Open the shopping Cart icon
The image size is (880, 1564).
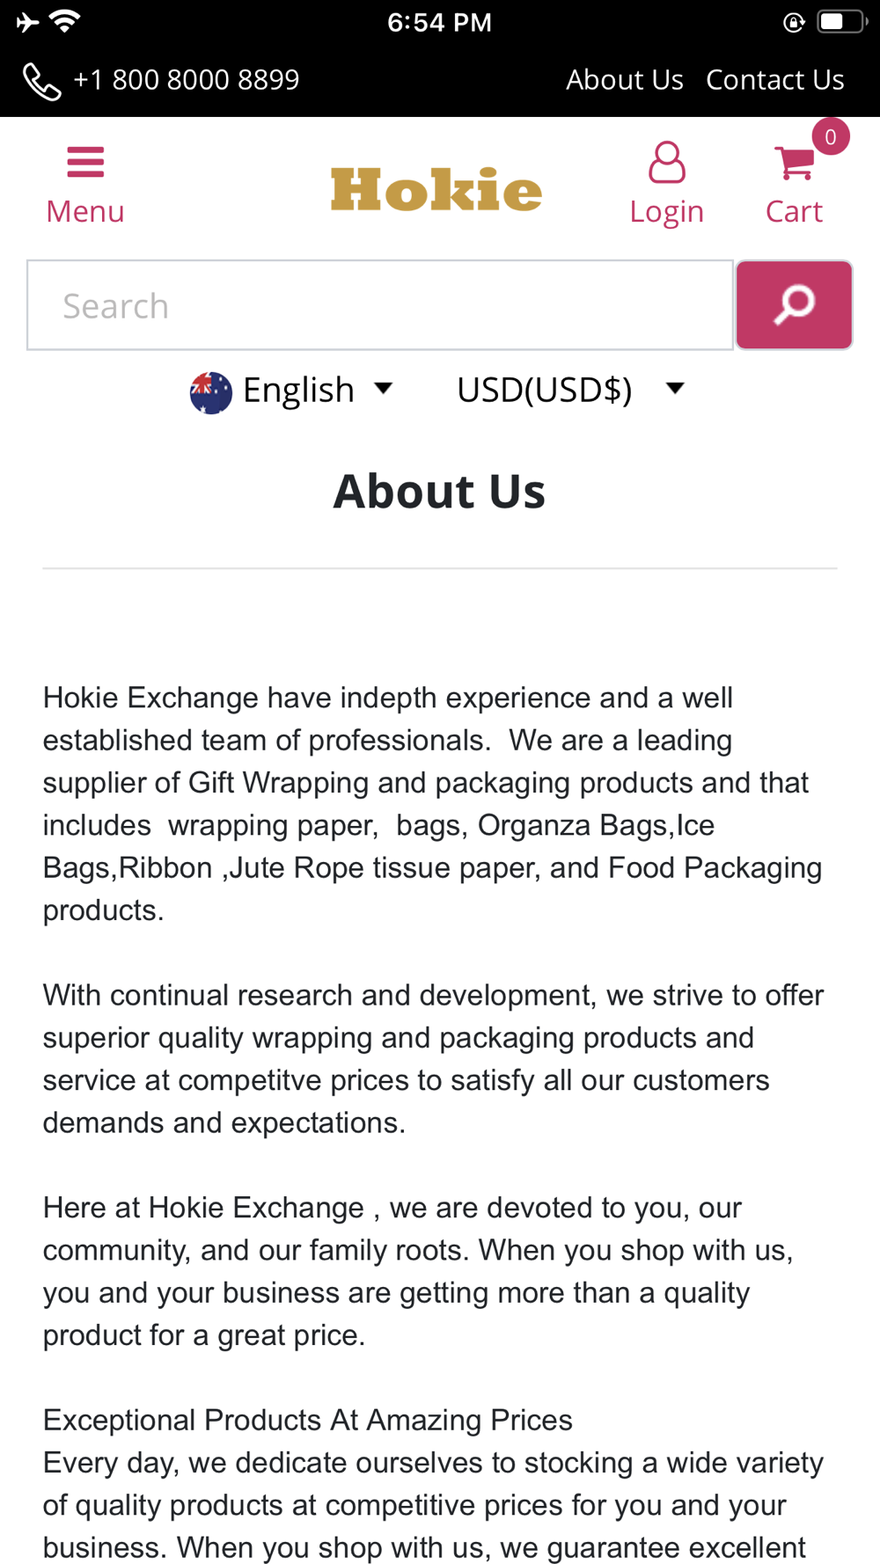coord(795,163)
